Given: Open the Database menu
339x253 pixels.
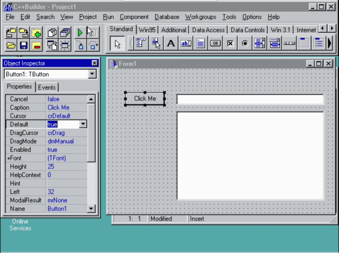Looking at the screenshot, I should click(167, 17).
